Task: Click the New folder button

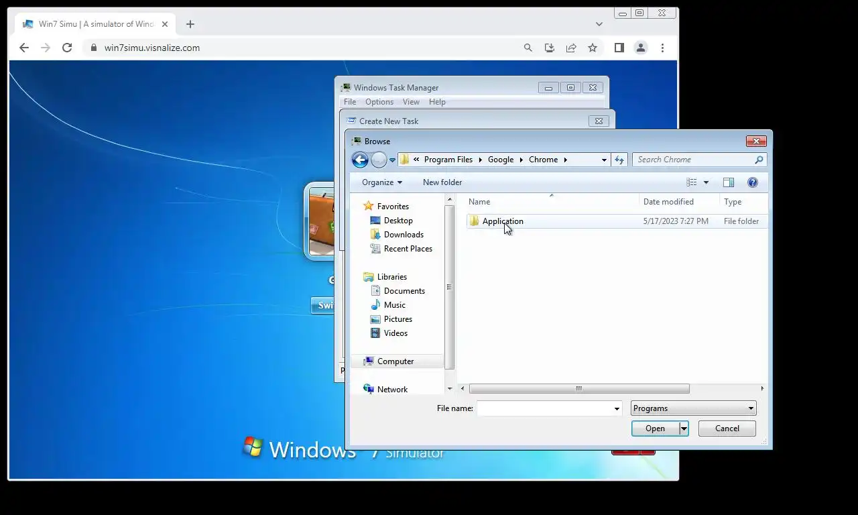Action: click(x=442, y=182)
